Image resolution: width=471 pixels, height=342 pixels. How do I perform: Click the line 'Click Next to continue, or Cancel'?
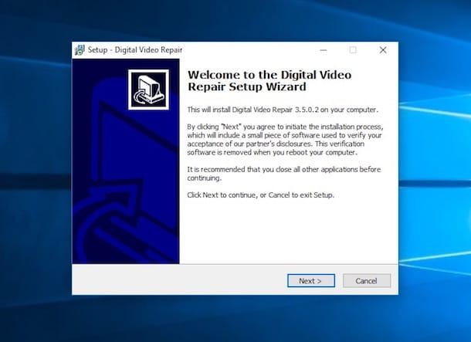pos(260,195)
